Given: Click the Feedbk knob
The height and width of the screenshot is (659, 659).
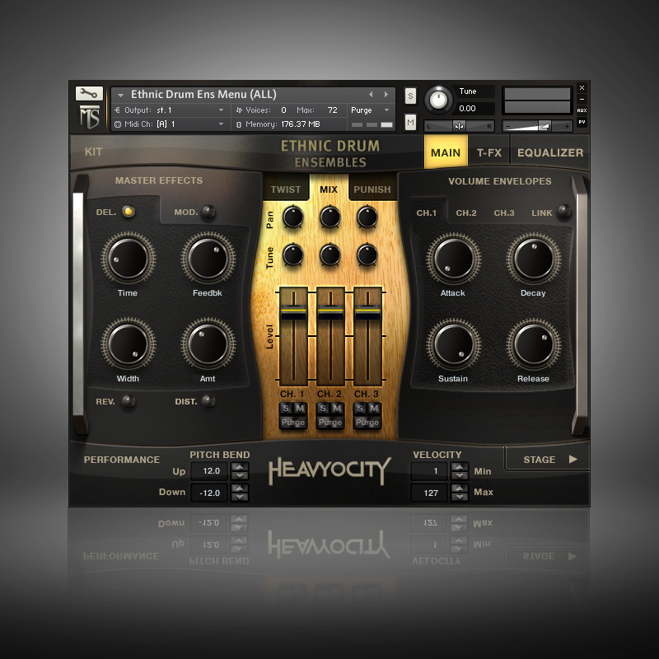Looking at the screenshot, I should click(x=208, y=259).
